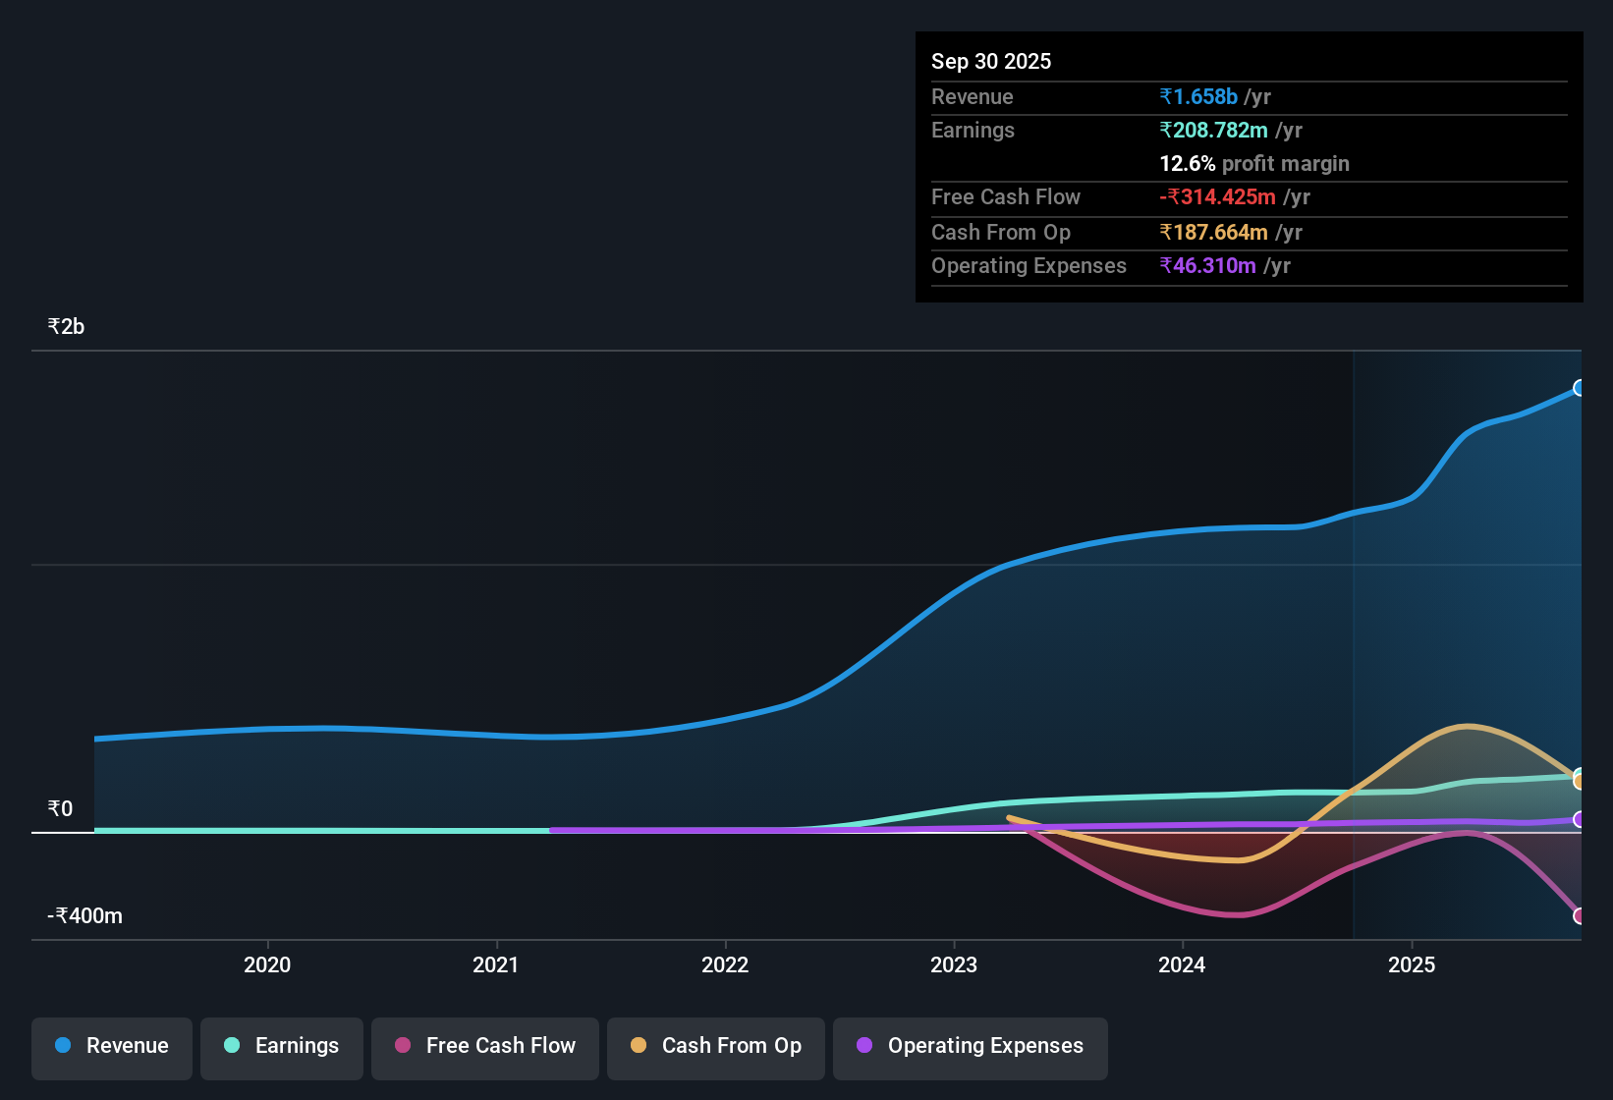This screenshot has height=1100, width=1613.
Task: Click the Cash From Op endpoint marker
Action: pyautogui.click(x=1580, y=781)
